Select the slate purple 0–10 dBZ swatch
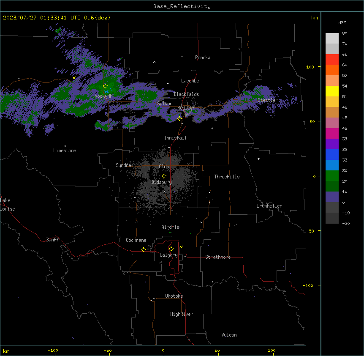The image size is (364, 356). [x=332, y=197]
